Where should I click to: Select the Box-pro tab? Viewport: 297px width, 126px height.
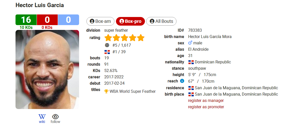coord(130,21)
